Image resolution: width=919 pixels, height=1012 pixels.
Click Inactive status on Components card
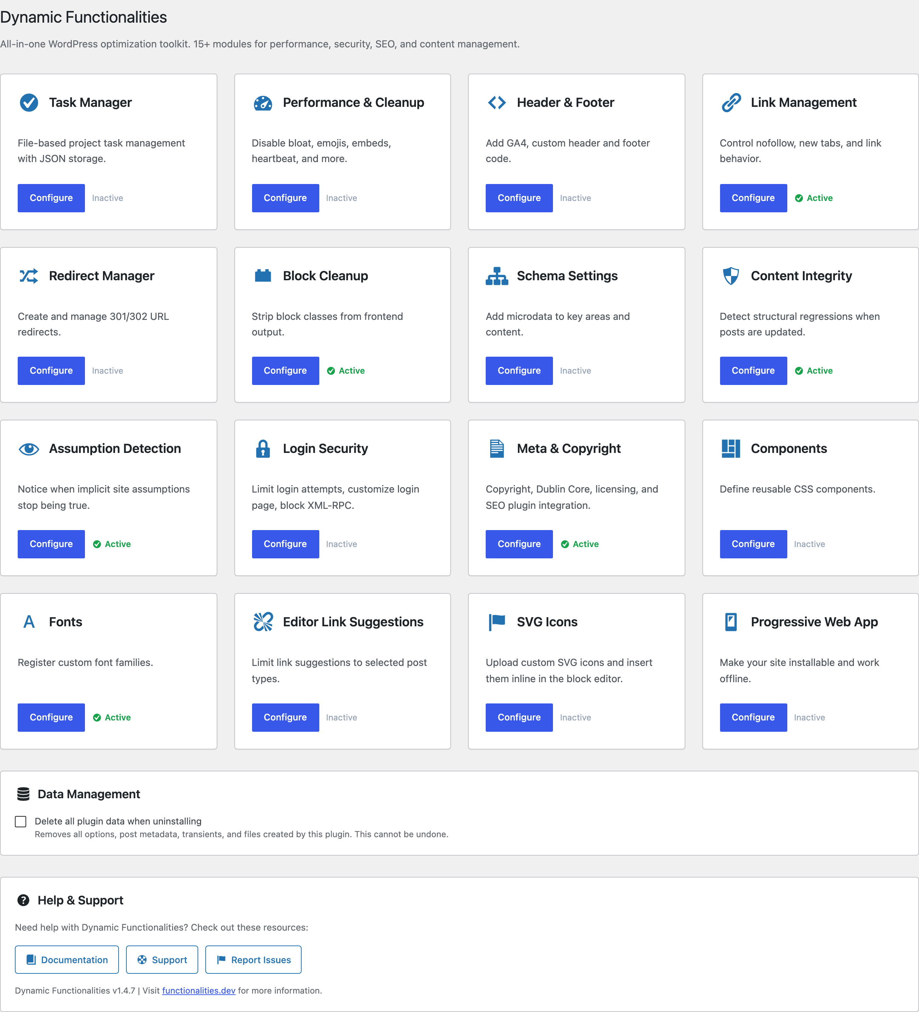tap(809, 544)
